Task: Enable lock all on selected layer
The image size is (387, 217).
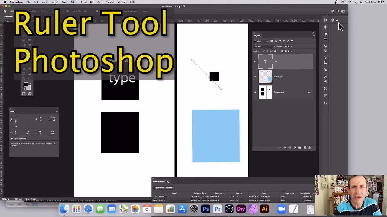Action: (x=275, y=51)
